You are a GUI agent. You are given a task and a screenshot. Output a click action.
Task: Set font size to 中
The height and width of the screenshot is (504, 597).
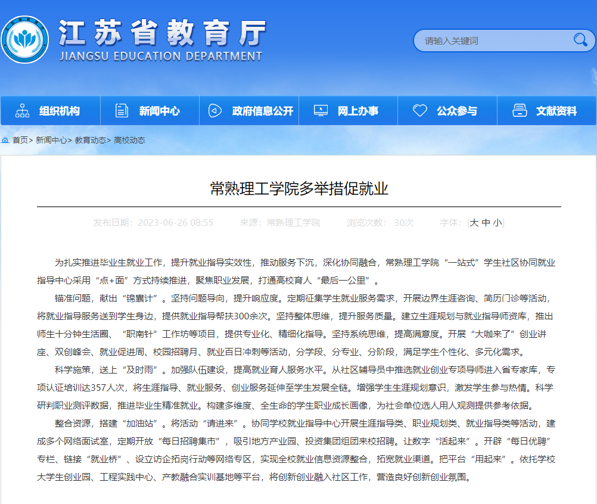[486, 223]
